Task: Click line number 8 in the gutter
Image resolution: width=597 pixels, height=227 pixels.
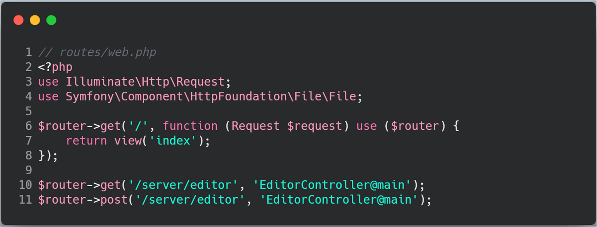Action: (x=28, y=155)
